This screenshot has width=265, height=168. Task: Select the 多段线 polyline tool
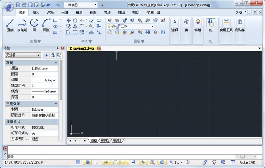click(23, 25)
